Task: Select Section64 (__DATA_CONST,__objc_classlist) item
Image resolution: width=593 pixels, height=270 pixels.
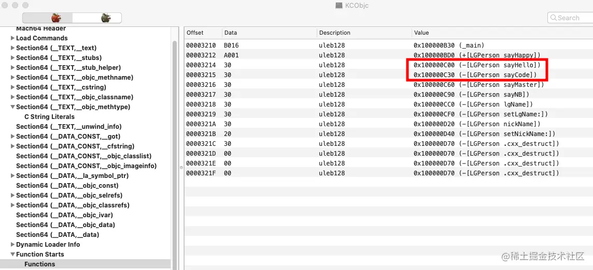Action: coord(83,156)
